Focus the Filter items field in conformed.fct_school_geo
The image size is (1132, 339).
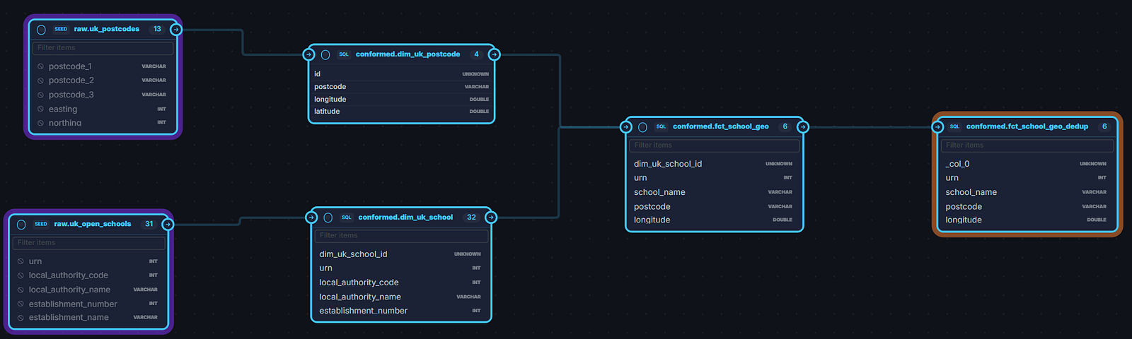[x=715, y=145]
